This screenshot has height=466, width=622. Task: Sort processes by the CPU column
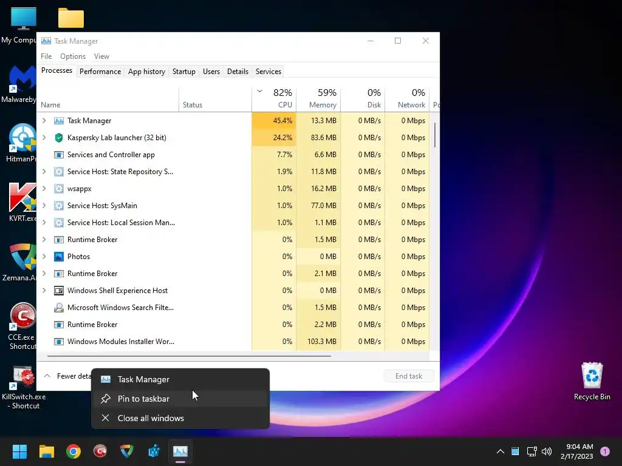click(274, 98)
